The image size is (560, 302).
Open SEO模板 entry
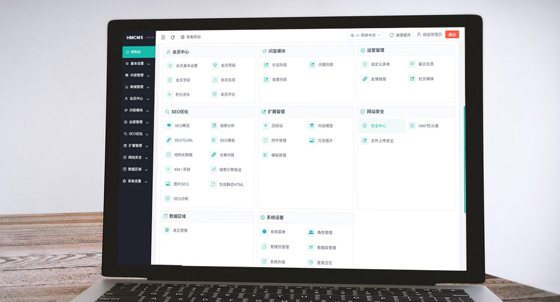[223, 140]
